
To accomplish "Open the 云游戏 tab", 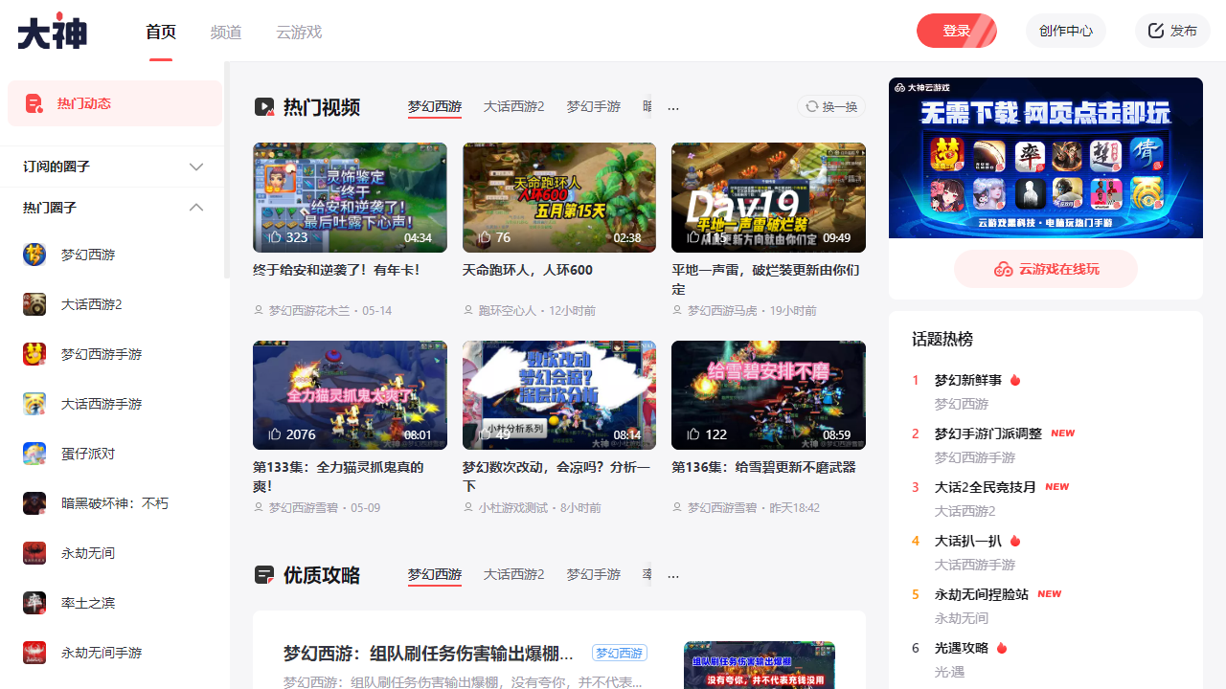I will click(x=299, y=32).
